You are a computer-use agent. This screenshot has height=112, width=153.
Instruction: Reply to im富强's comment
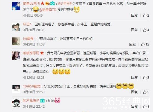click(132, 44)
